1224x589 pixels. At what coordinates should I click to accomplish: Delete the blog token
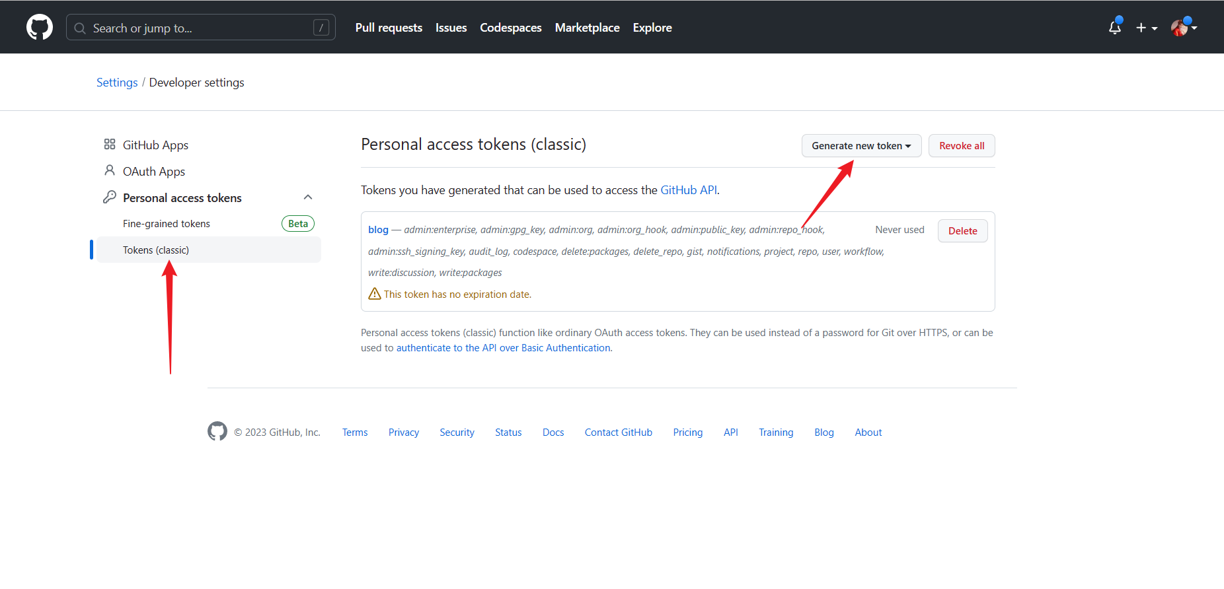coord(962,231)
